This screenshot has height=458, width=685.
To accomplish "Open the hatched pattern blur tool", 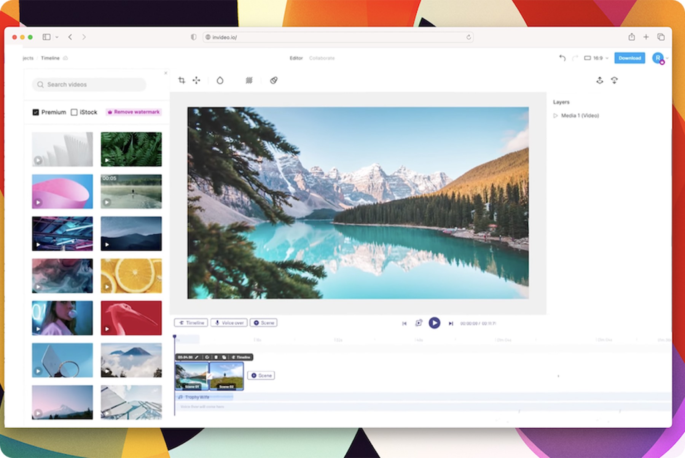I will [x=249, y=80].
